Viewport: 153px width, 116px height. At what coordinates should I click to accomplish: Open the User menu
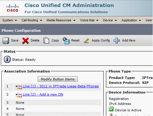click(x=149, y=20)
